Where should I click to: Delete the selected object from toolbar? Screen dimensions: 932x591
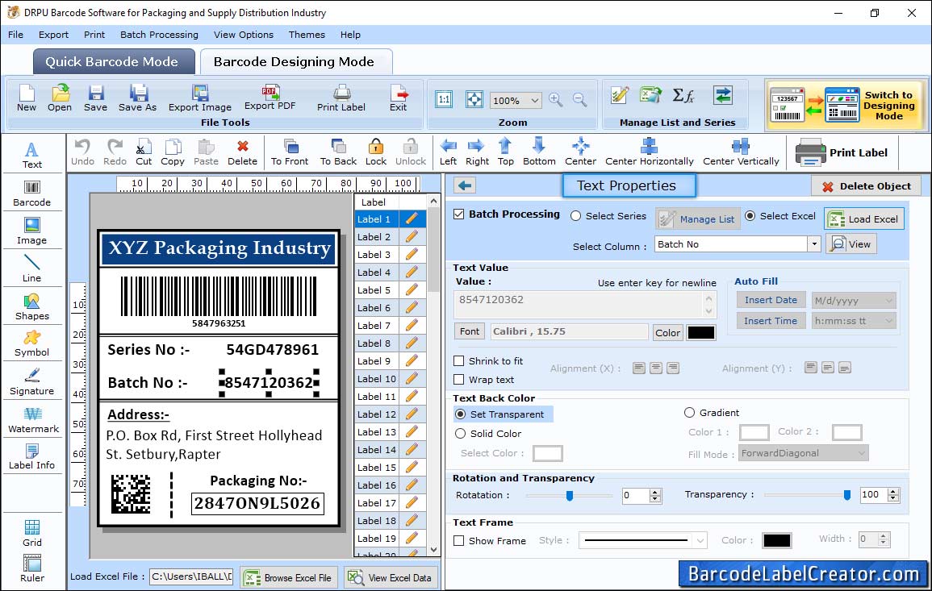coord(243,152)
